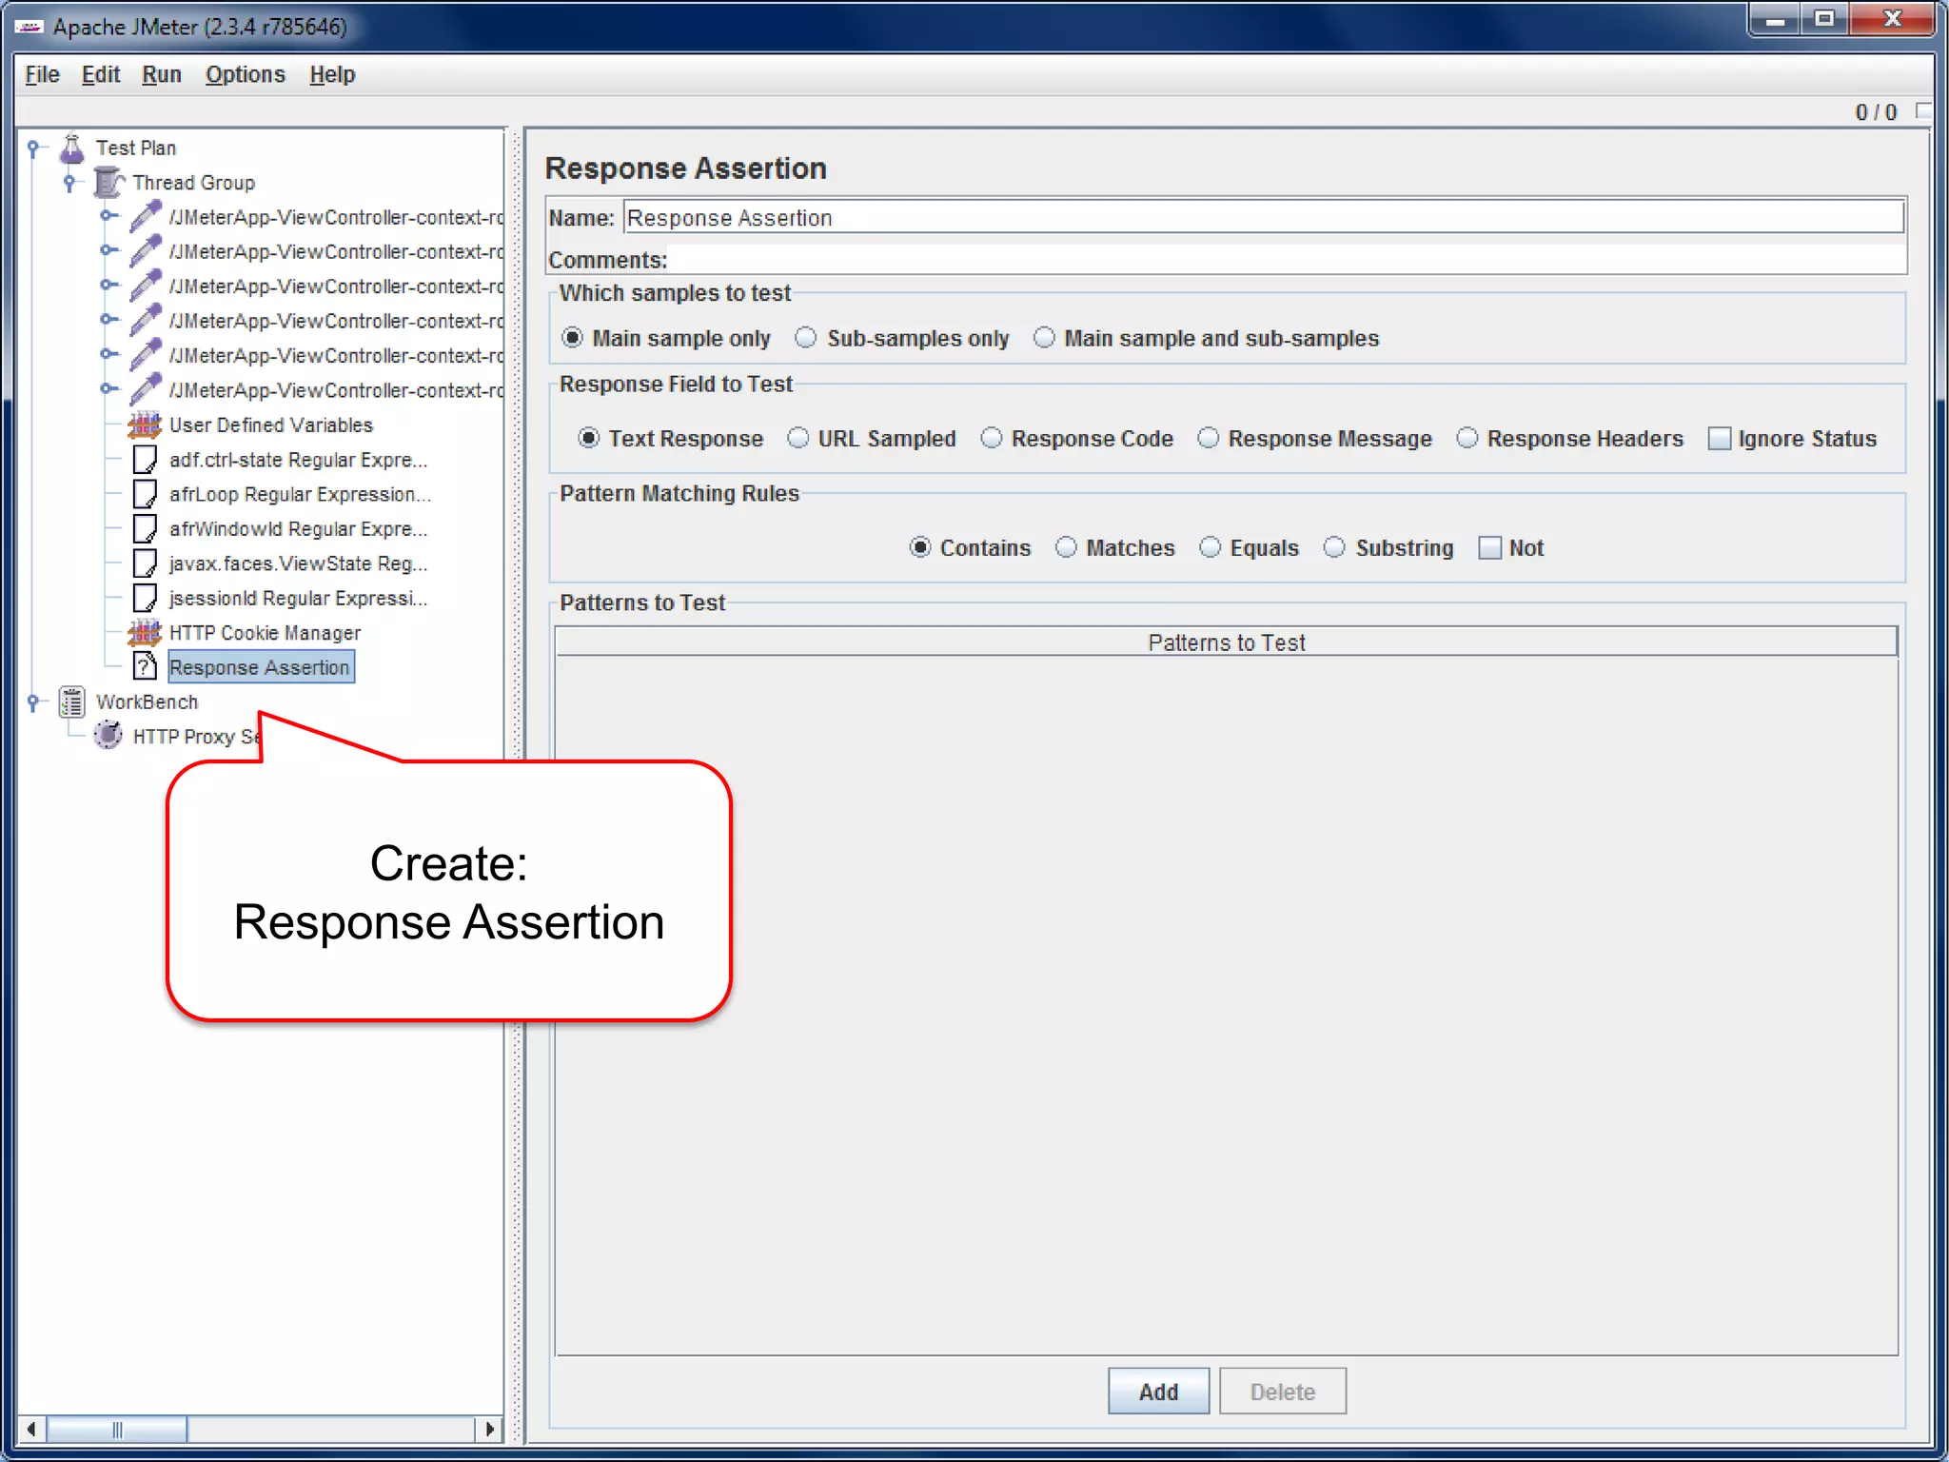Screen dimensions: 1949x1462
Task: Click the adf.ctrl-state Regular Expression extractor icon
Action: click(145, 460)
